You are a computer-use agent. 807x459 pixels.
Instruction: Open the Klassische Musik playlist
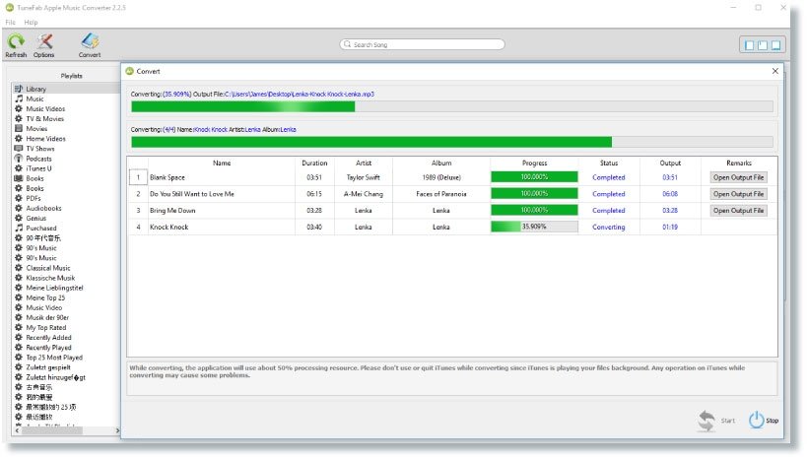[50, 278]
